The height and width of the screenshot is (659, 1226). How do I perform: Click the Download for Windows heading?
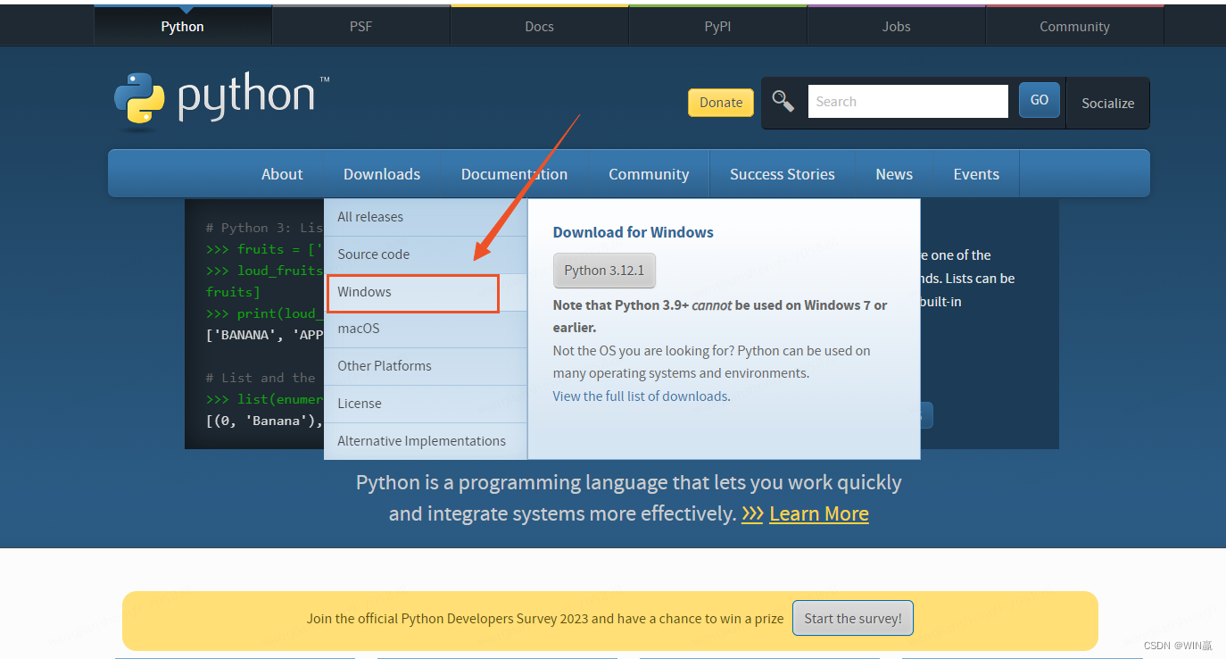(634, 232)
